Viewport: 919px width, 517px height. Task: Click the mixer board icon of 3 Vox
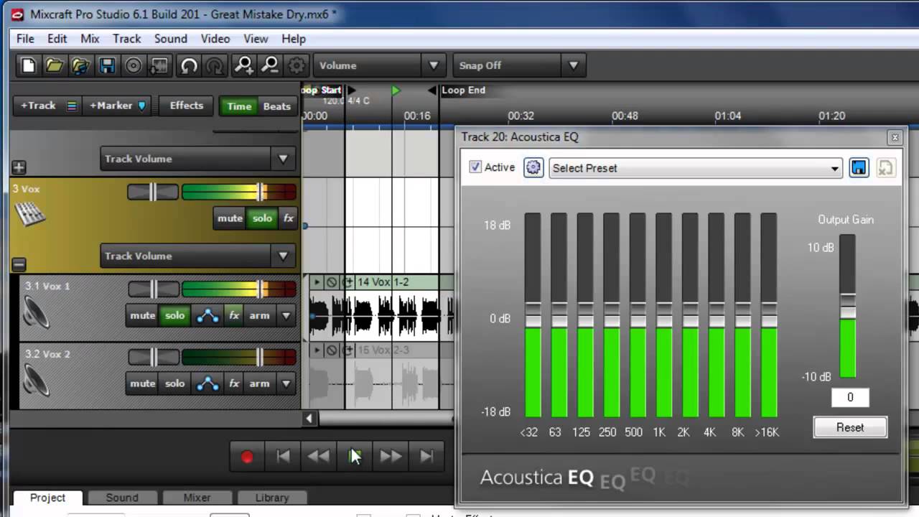coord(29,213)
